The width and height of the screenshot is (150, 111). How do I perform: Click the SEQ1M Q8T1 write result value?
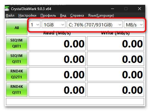pos(115,43)
